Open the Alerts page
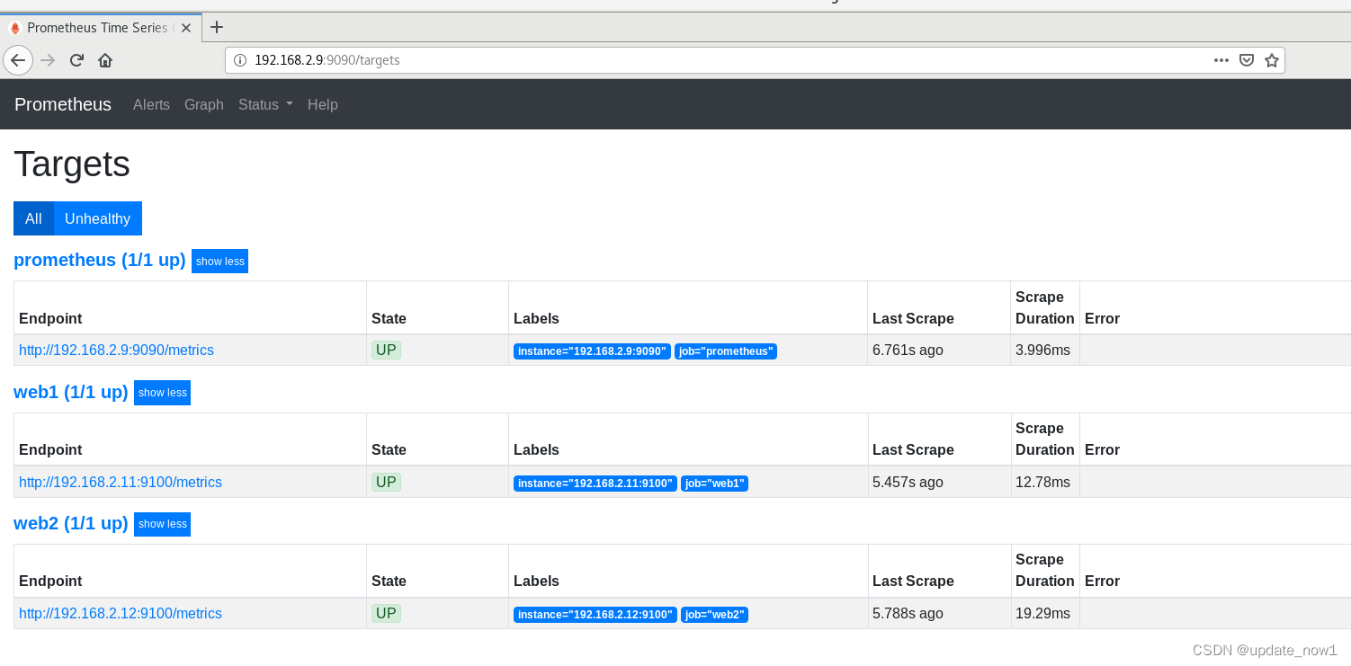The height and width of the screenshot is (666, 1351). [151, 104]
